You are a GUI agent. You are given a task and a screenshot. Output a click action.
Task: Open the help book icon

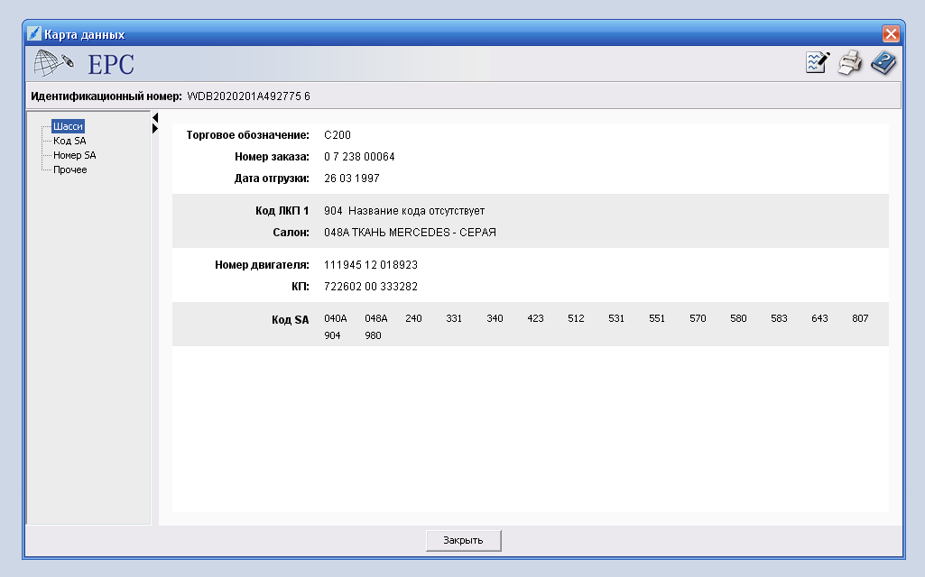pos(883,62)
